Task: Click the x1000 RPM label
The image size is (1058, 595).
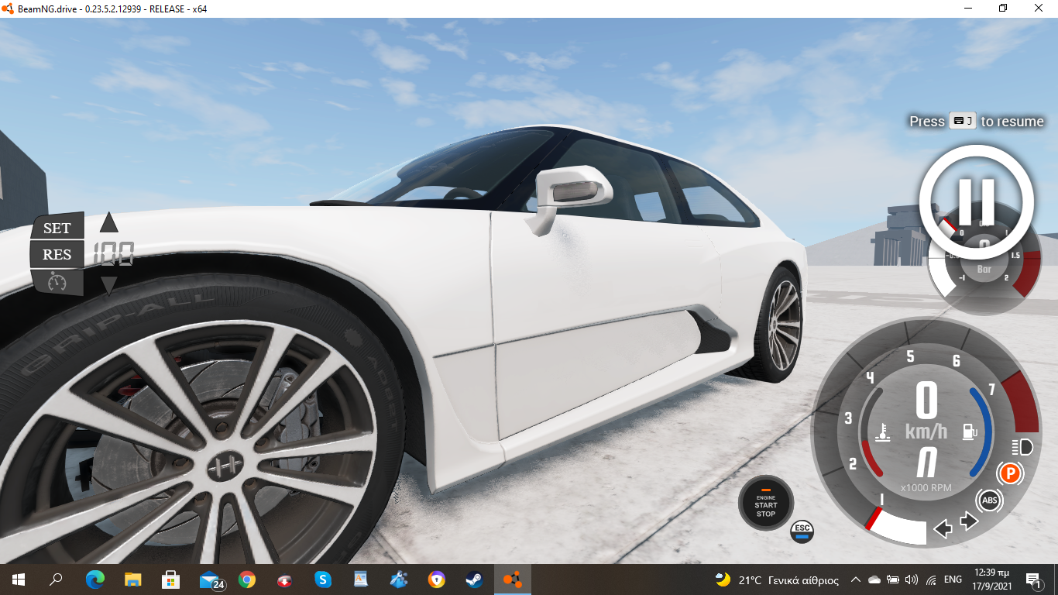Action: [926, 488]
